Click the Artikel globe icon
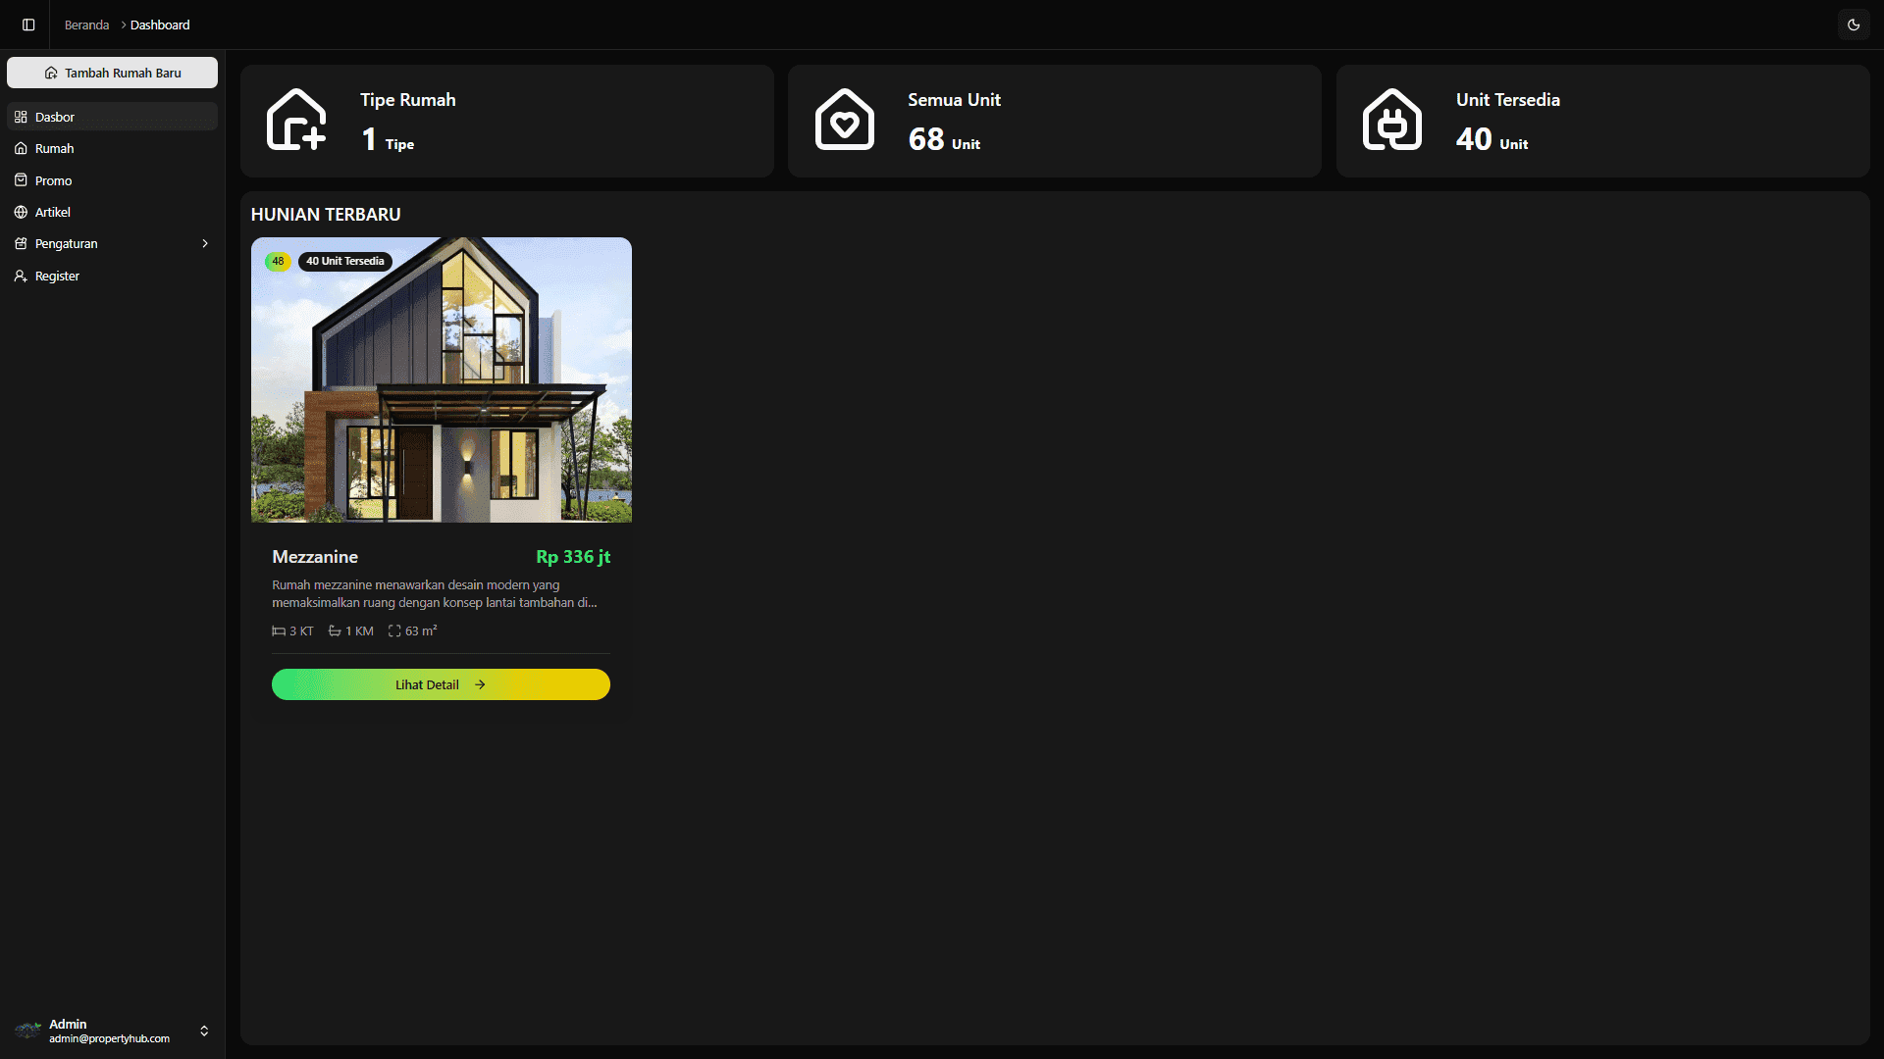 pyautogui.click(x=21, y=212)
